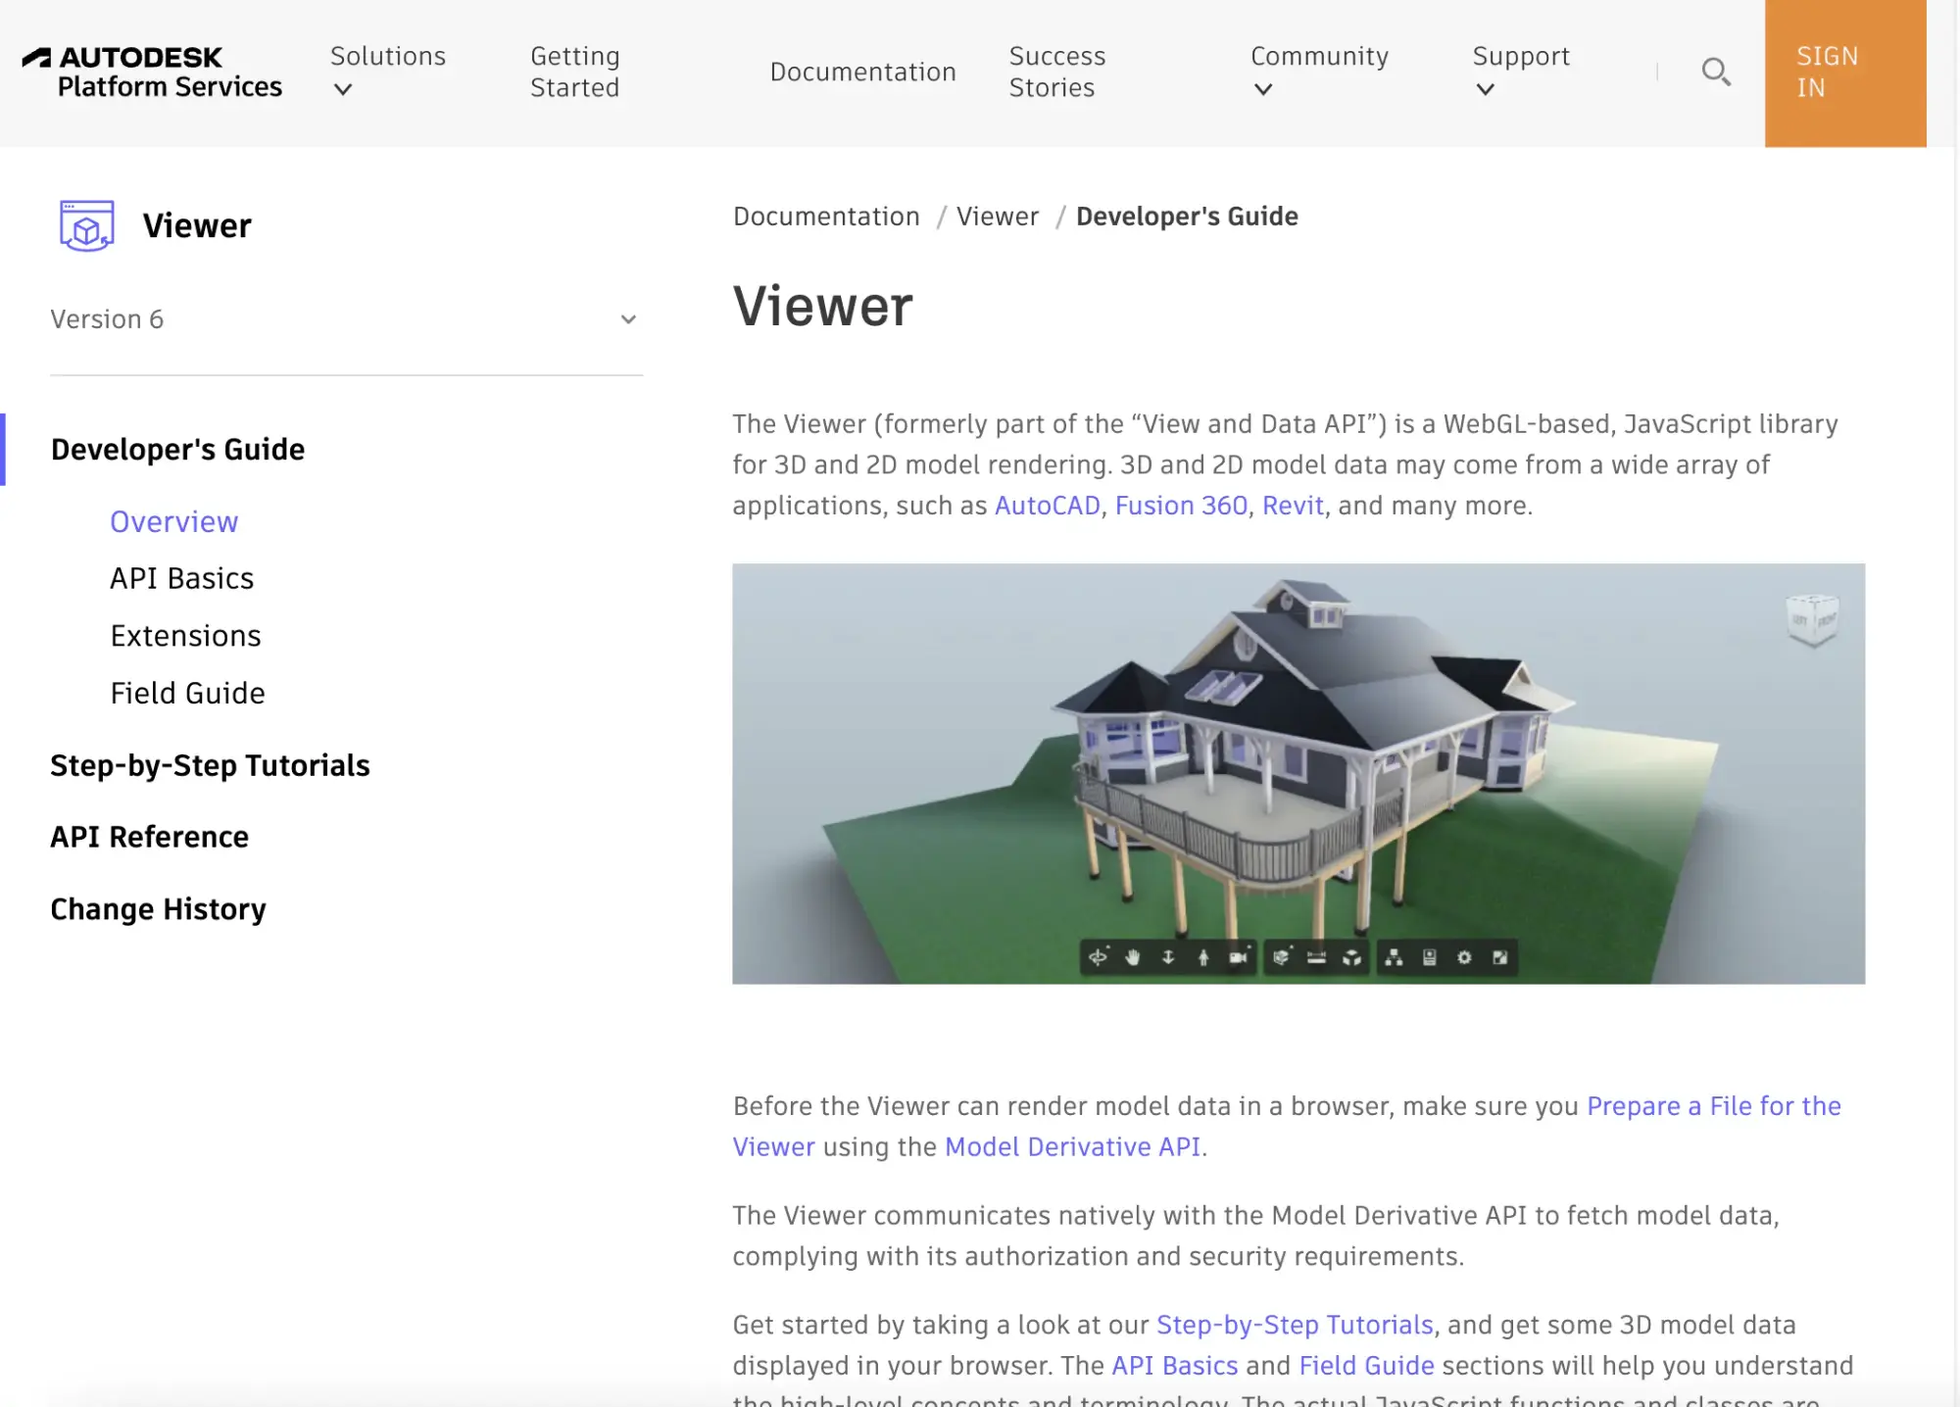Toggle the Explode model tool
The width and height of the screenshot is (1960, 1407).
click(x=1352, y=957)
